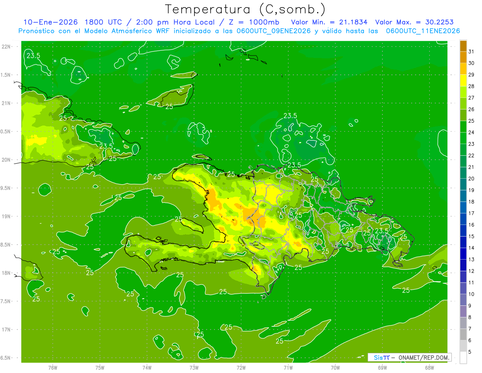Click the 22N latitude label

6,46
